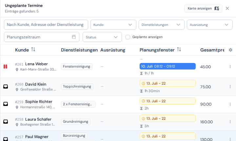Screen dimensions: 236x141
Task: Click the price 90.00
Action: [x=206, y=104]
